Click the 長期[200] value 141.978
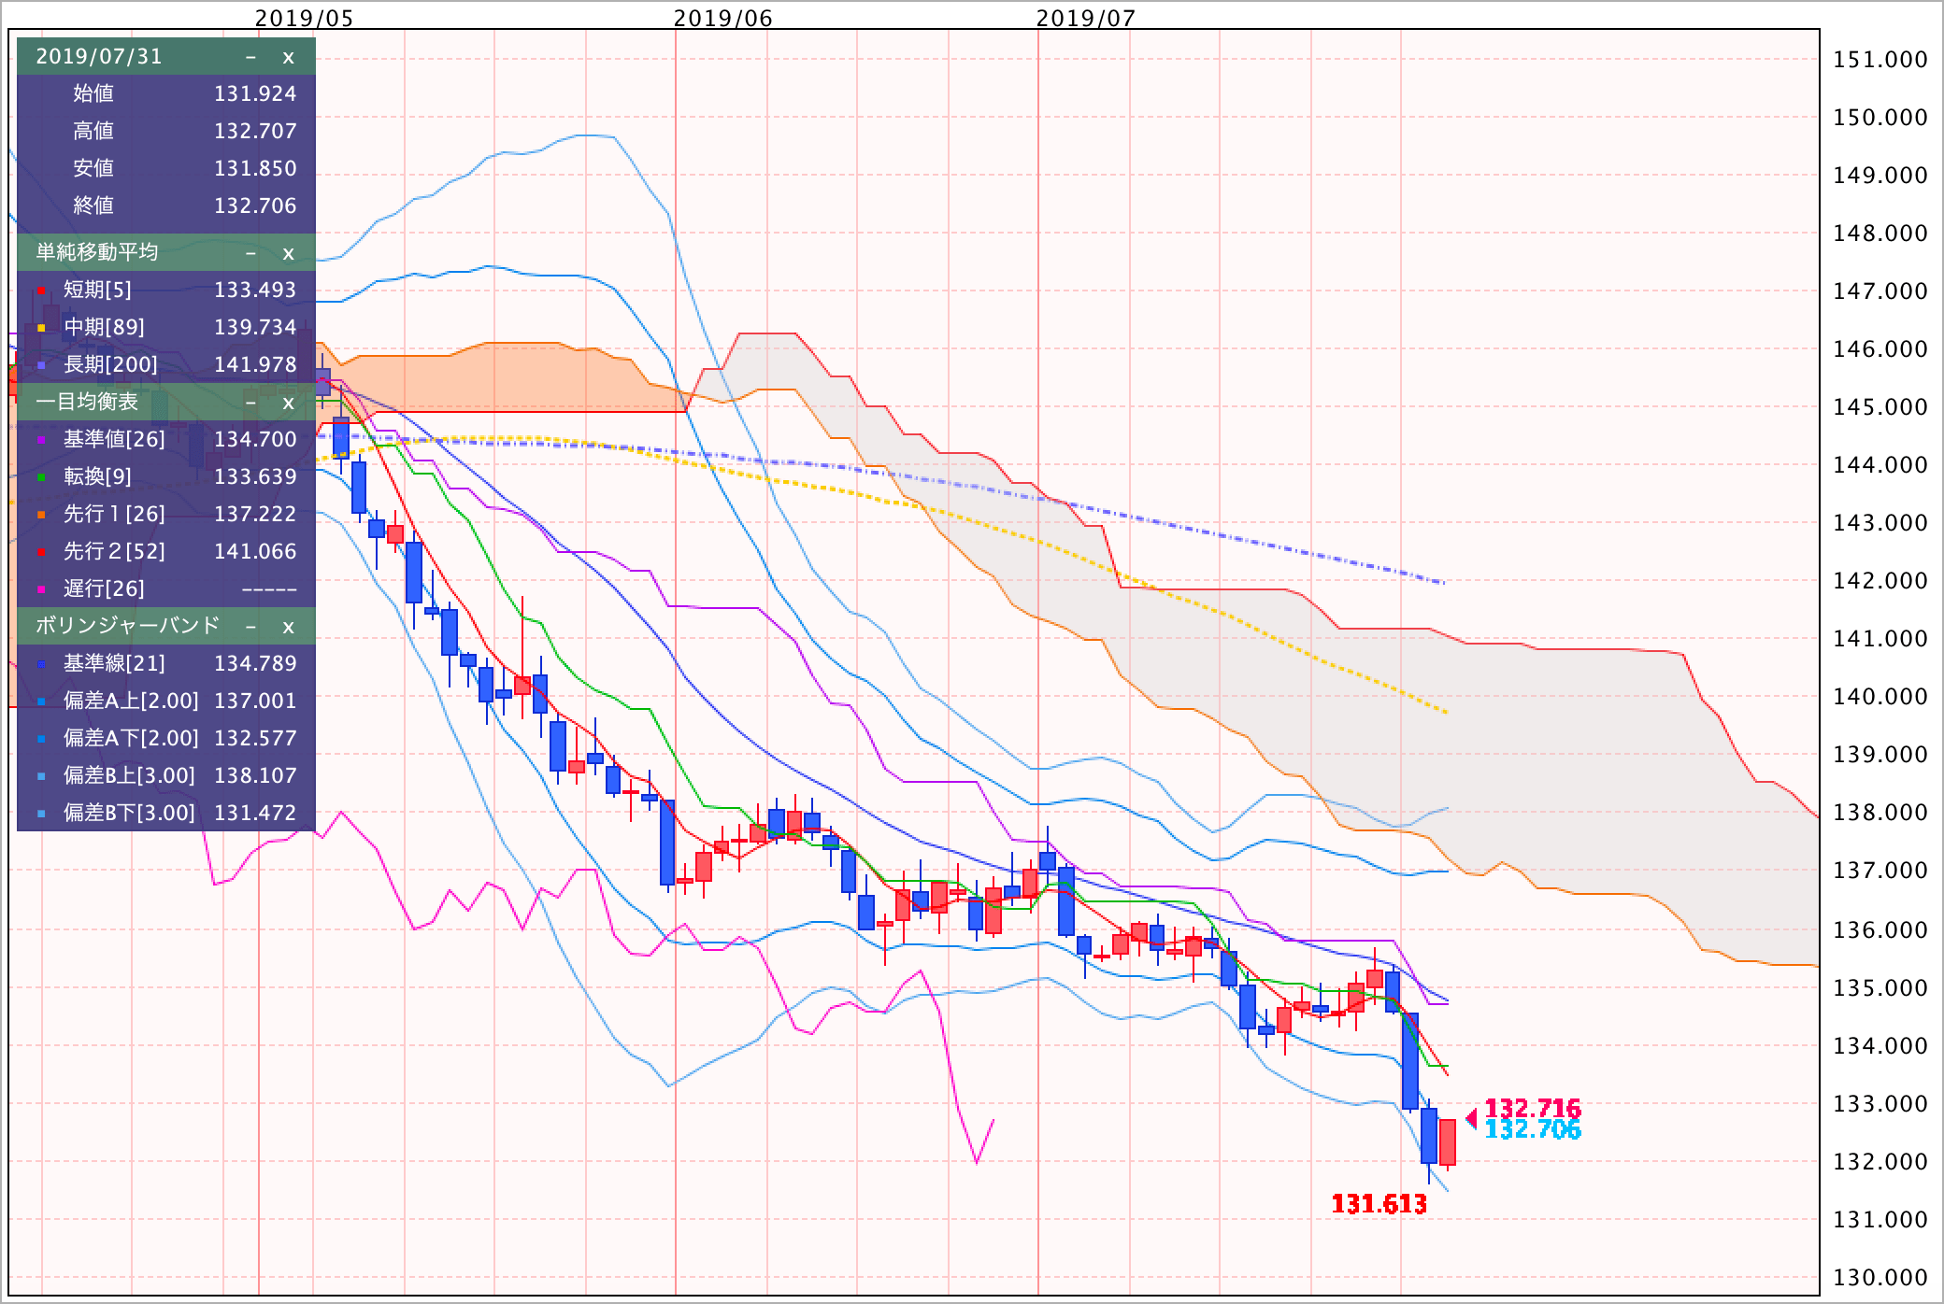Screen dimensions: 1944x1304 coord(255,364)
